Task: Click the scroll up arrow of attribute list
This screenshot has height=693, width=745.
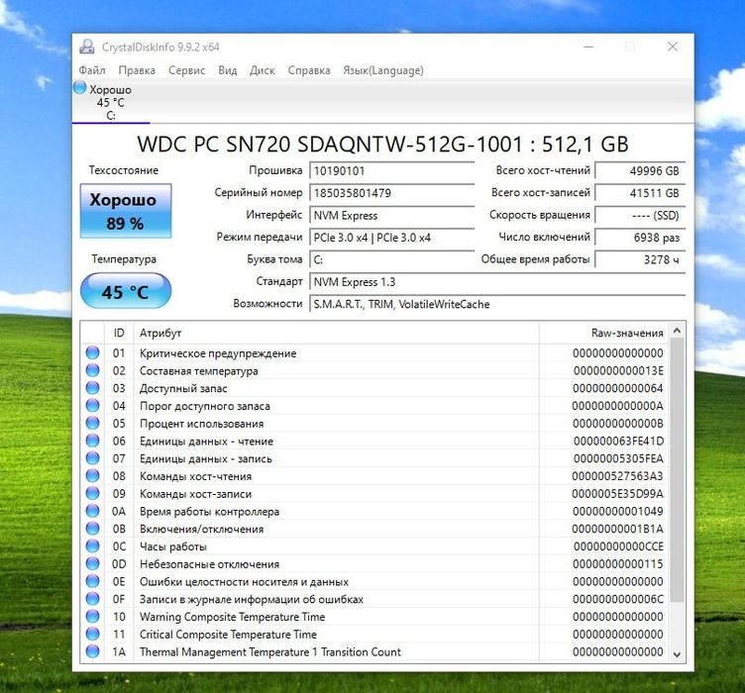Action: point(677,331)
